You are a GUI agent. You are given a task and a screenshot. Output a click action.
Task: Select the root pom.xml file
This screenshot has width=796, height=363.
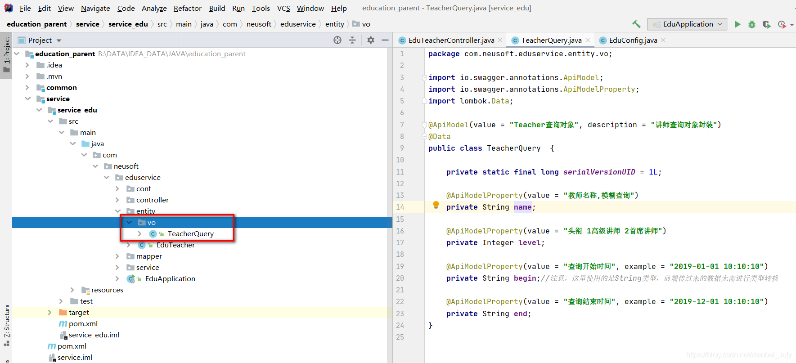click(x=72, y=346)
